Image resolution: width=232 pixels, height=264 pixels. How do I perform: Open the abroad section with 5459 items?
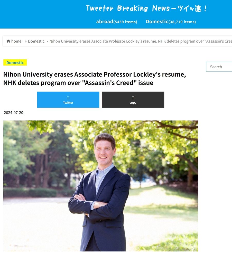pos(117,22)
